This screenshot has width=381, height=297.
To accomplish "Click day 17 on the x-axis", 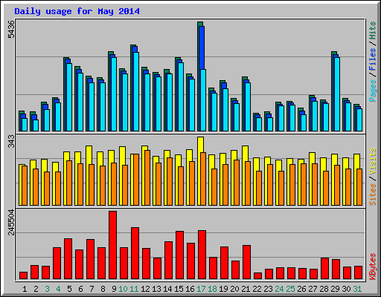I will [201, 289].
